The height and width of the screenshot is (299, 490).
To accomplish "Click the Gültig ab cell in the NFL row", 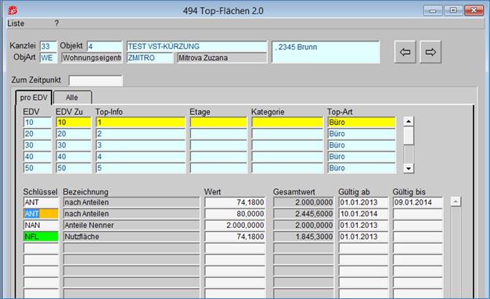I will tap(363, 237).
